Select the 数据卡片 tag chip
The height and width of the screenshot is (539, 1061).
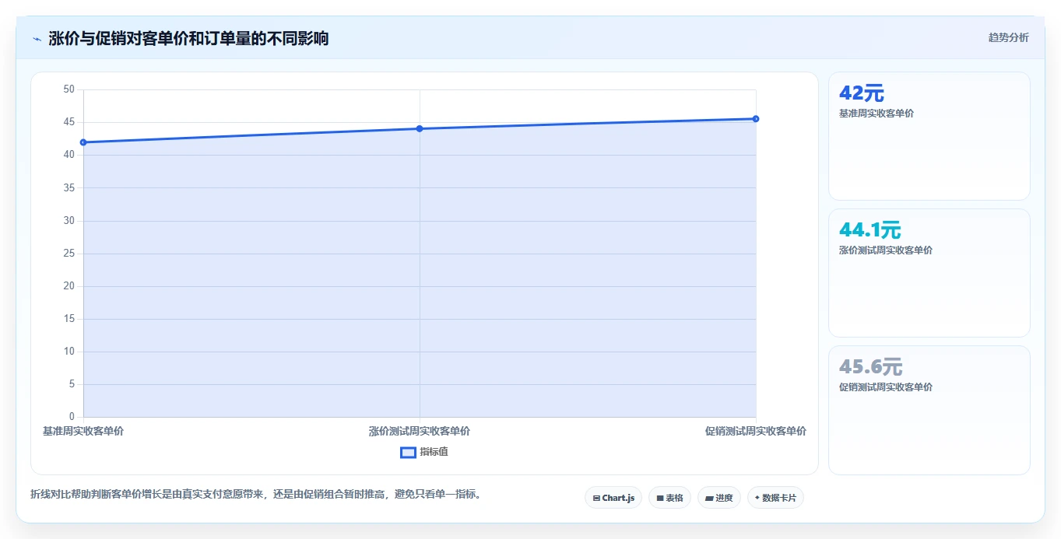tap(775, 498)
